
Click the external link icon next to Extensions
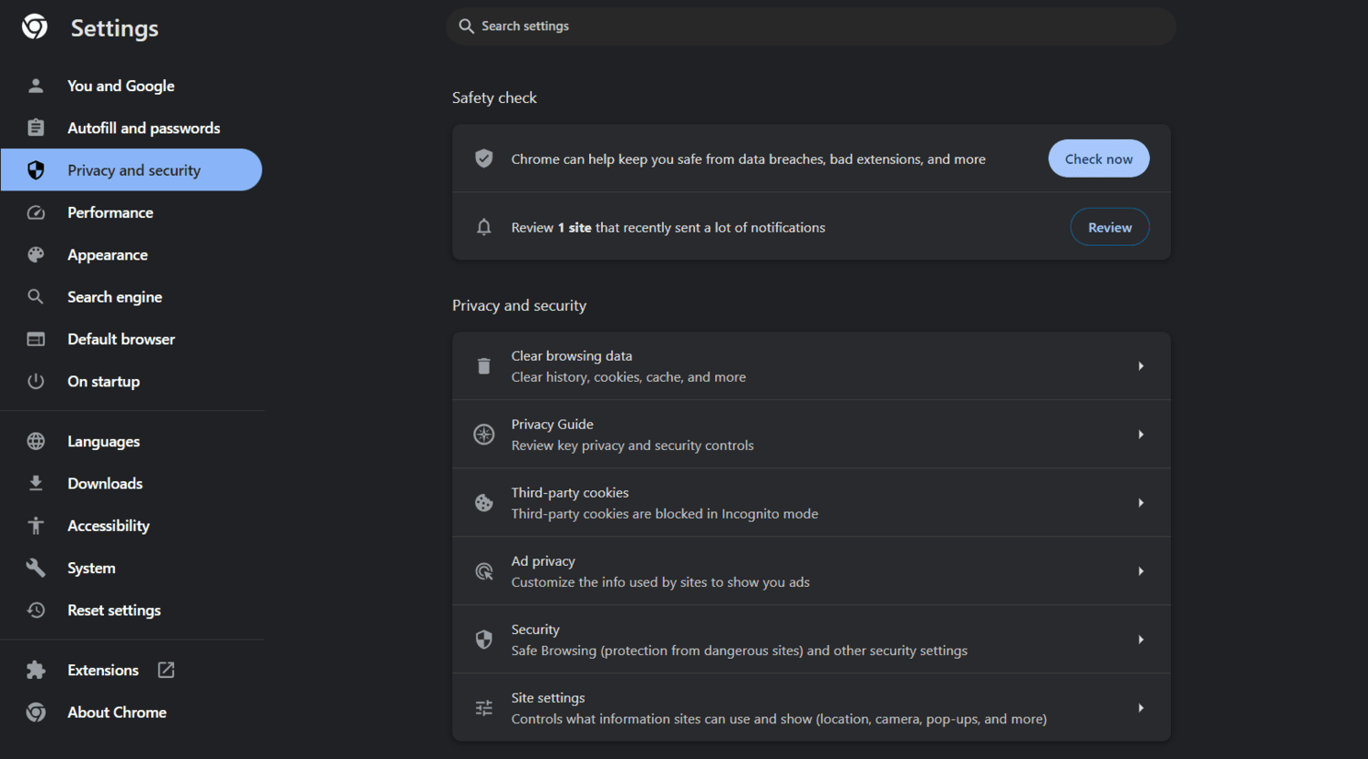point(166,670)
